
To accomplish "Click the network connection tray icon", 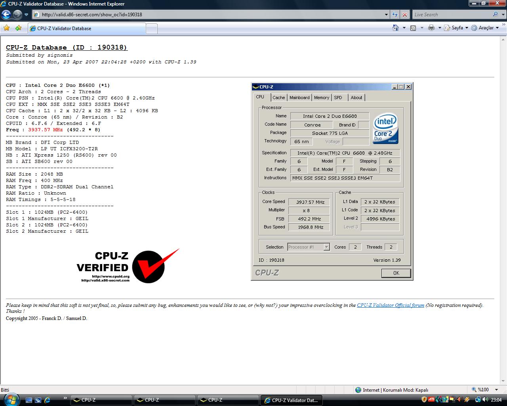I will [478, 400].
